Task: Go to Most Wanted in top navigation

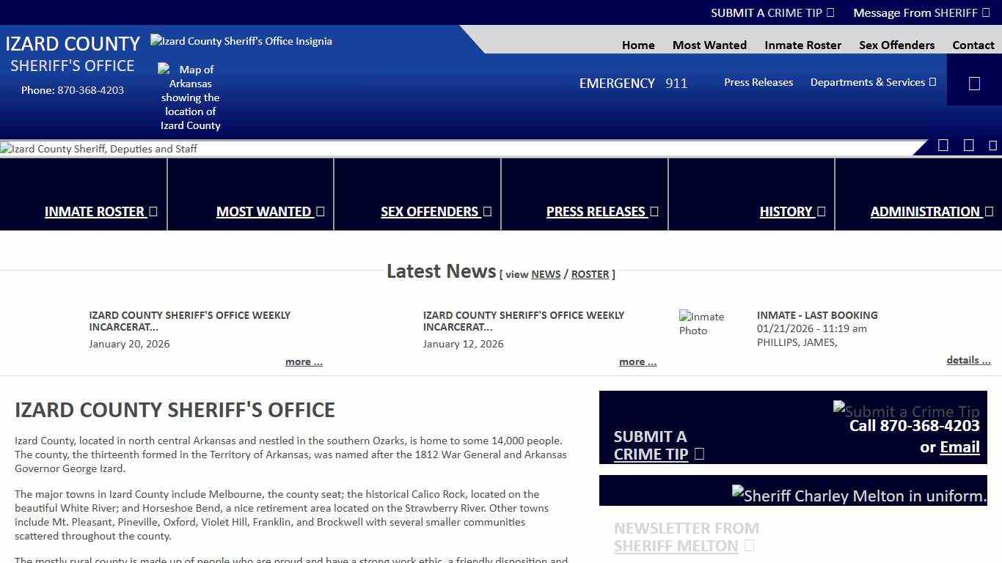Action: coord(709,45)
